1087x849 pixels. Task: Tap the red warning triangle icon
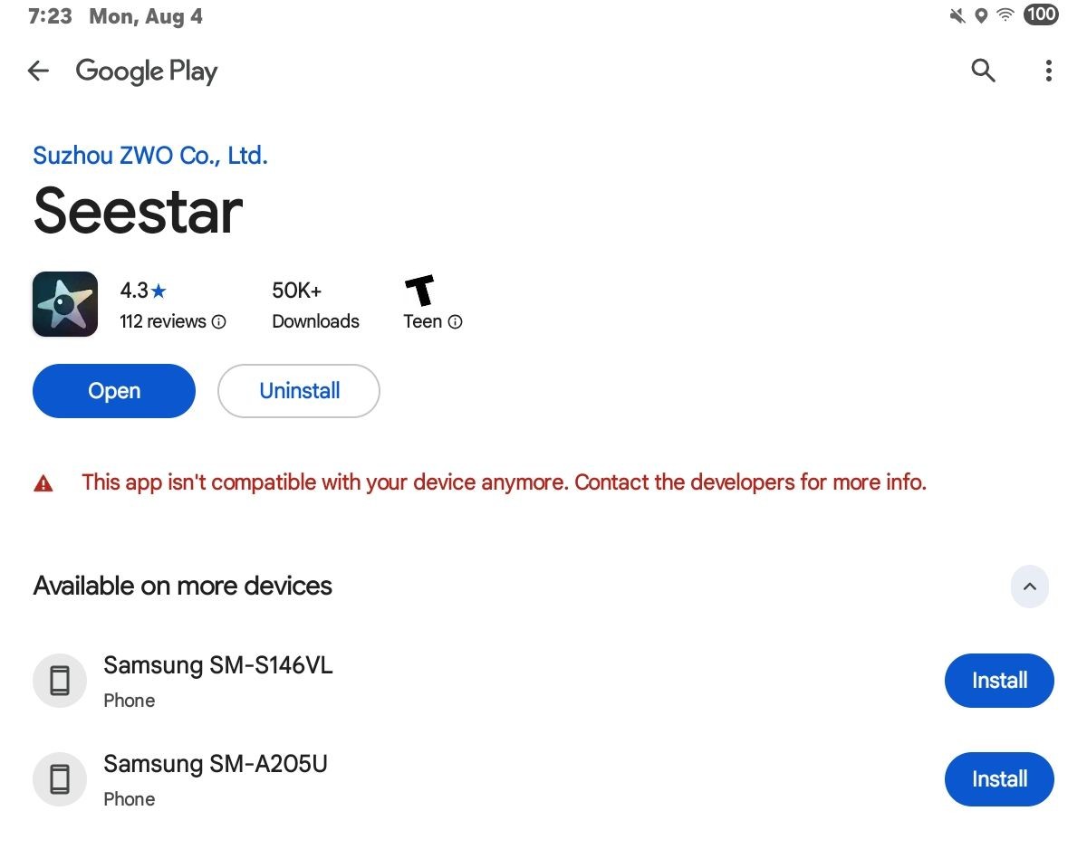click(43, 483)
